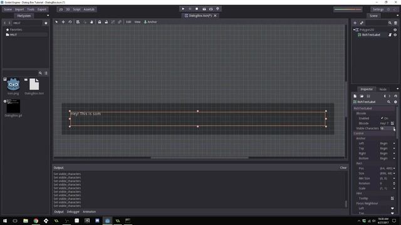Play the project
401x225 pixels.
(183, 9)
